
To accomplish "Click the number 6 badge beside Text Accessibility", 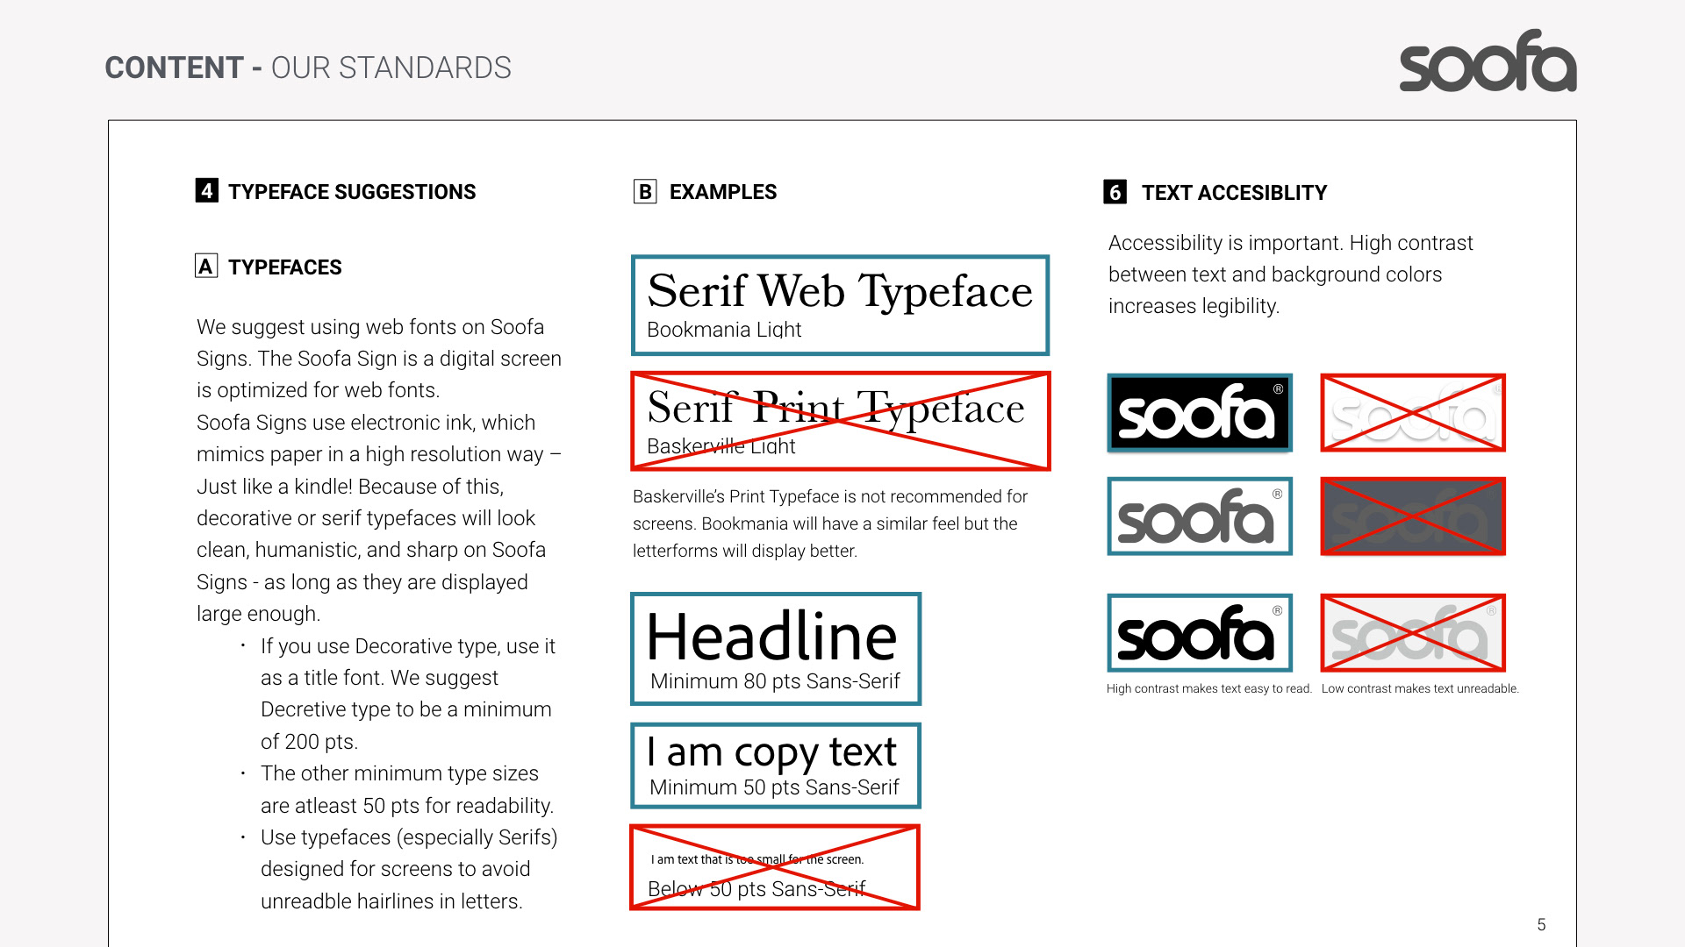I will tap(1115, 192).
